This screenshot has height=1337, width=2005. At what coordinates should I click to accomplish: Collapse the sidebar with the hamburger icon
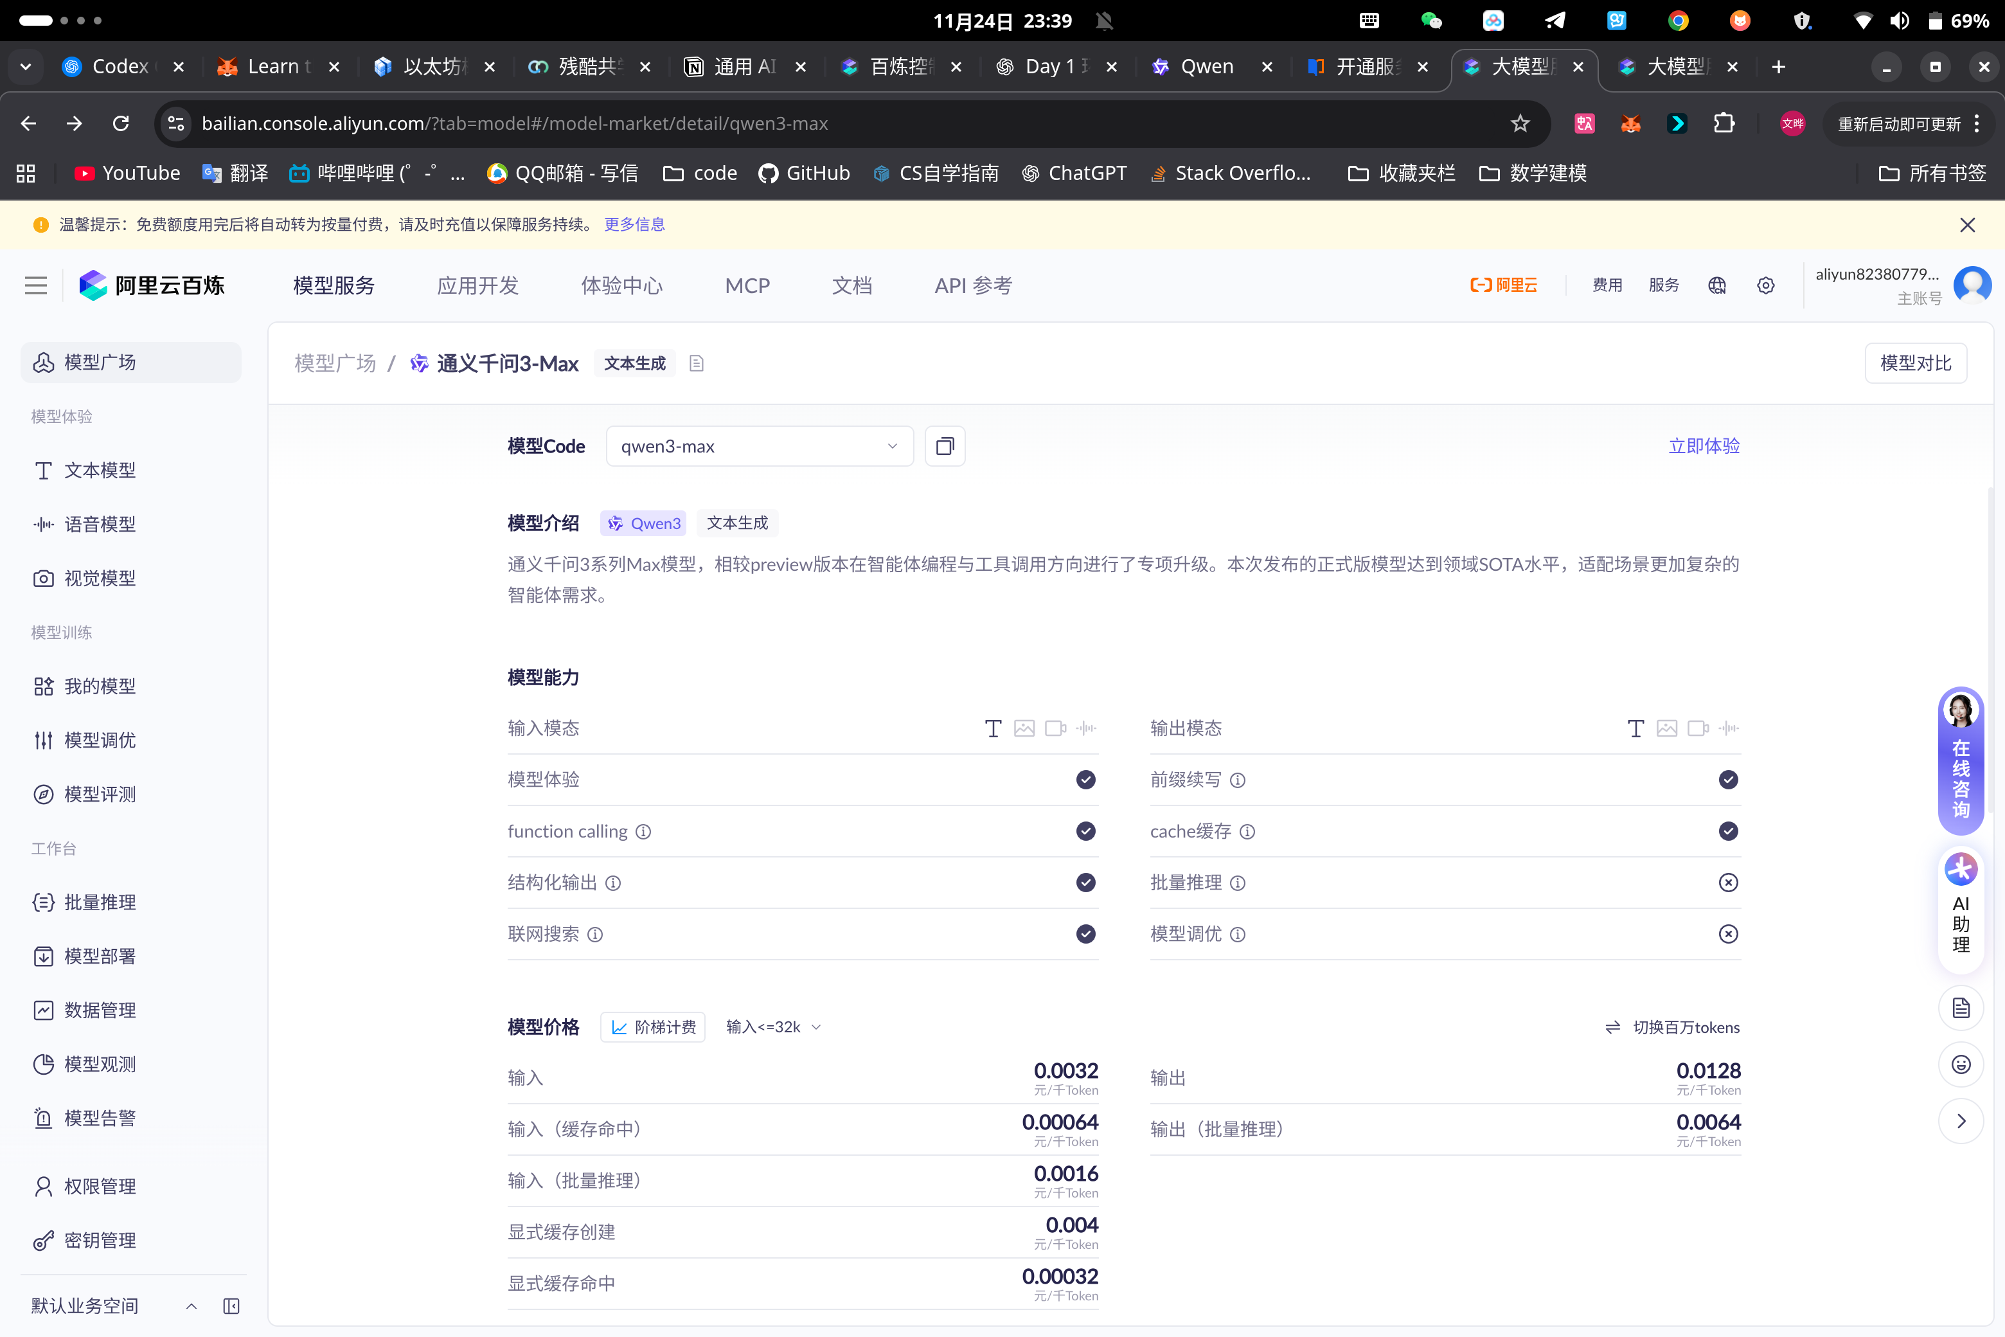pos(36,285)
